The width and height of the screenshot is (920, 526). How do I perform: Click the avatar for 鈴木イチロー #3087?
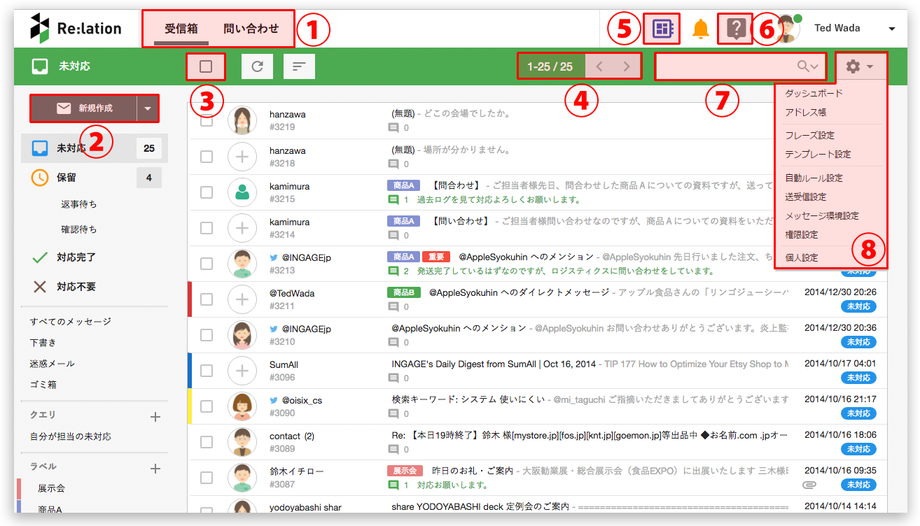pos(242,478)
